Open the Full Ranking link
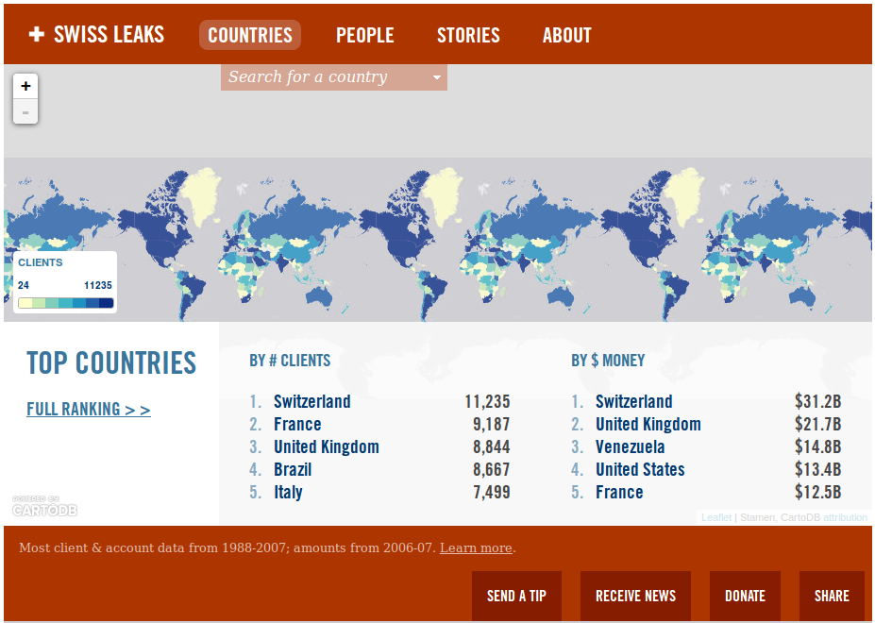Image resolution: width=875 pixels, height=623 pixels. point(89,409)
